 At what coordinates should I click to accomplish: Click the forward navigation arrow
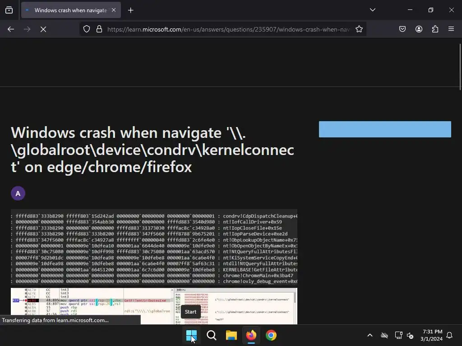point(27,29)
